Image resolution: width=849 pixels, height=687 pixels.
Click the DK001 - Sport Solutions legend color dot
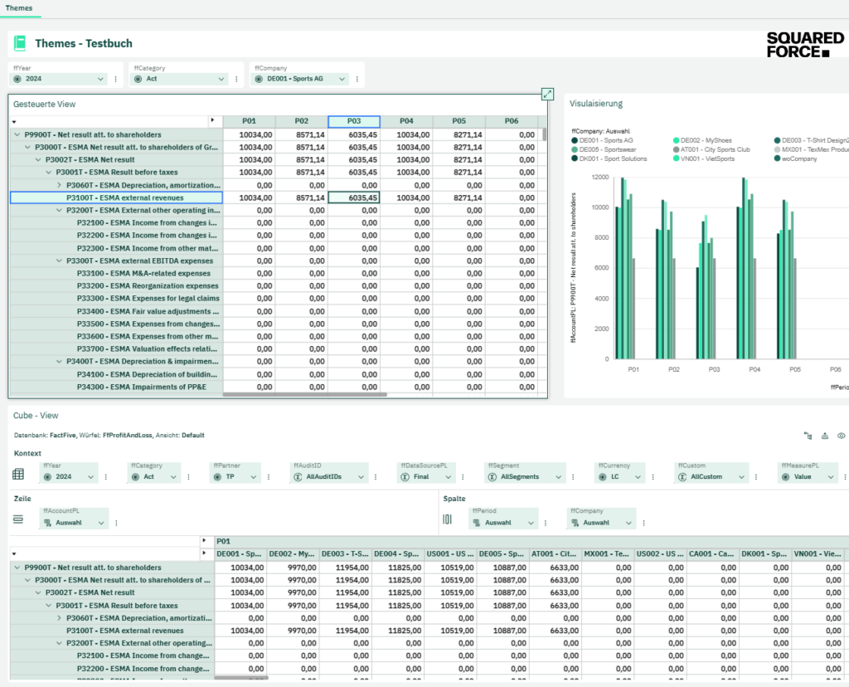click(x=575, y=158)
